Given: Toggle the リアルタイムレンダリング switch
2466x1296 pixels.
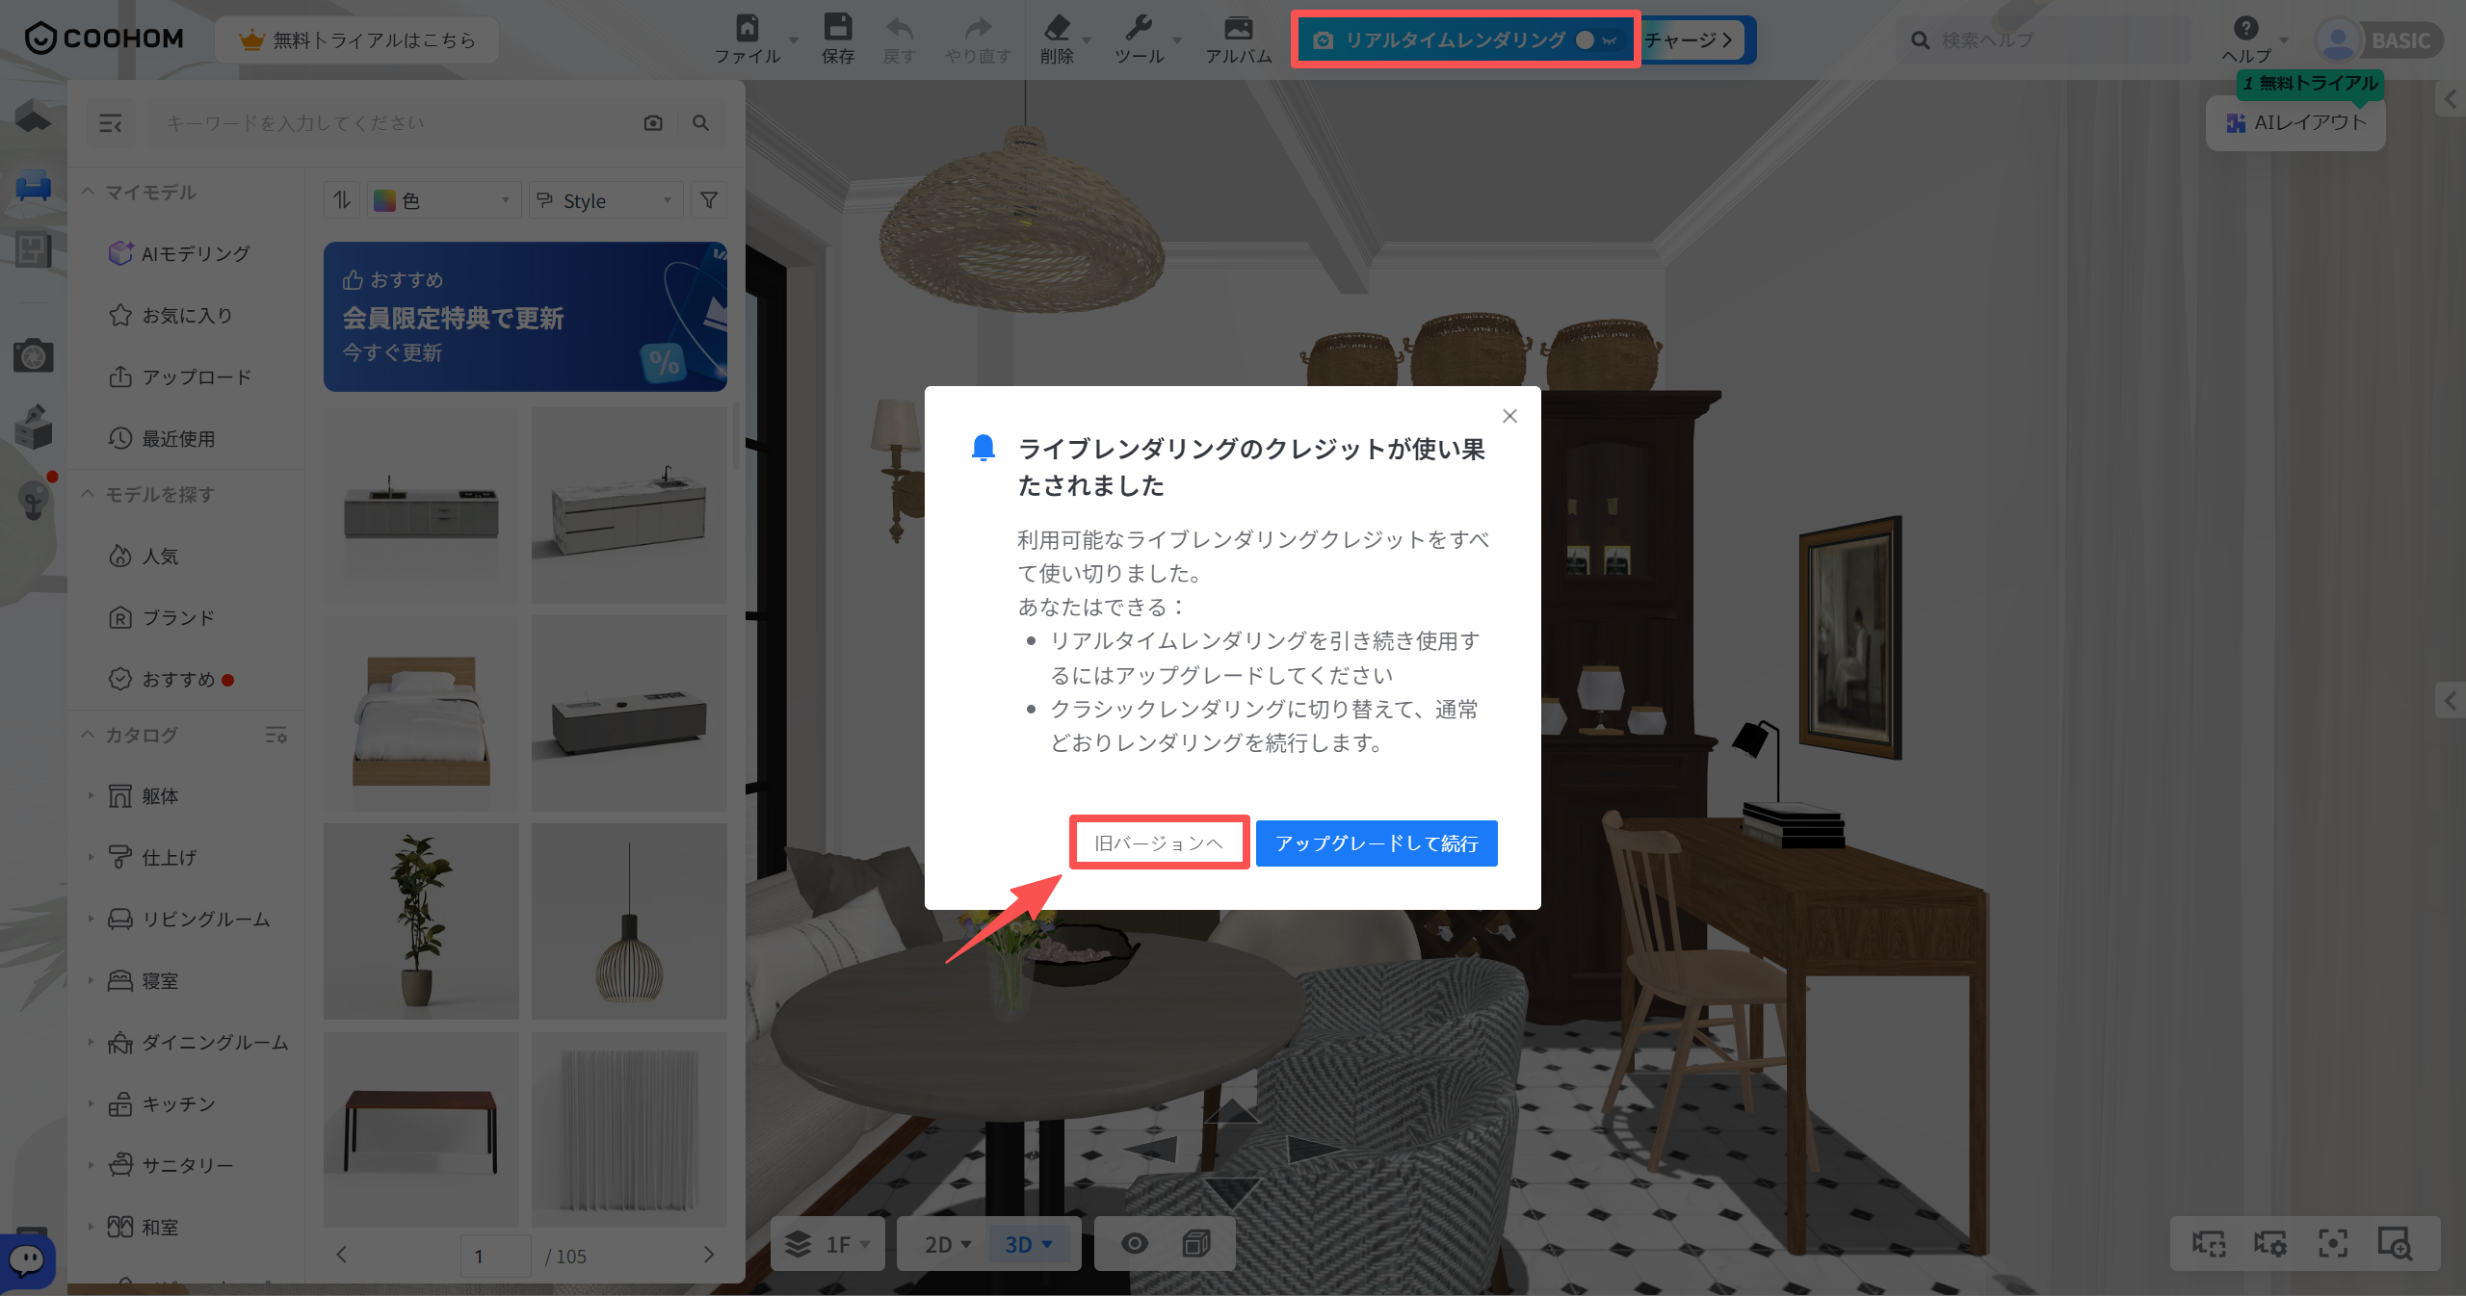Looking at the screenshot, I should pyautogui.click(x=1596, y=40).
